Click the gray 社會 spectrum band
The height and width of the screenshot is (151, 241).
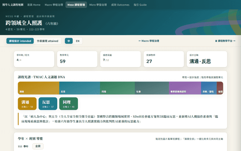pos(152,88)
